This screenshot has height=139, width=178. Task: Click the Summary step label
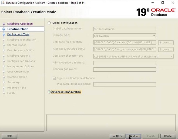point(14,82)
